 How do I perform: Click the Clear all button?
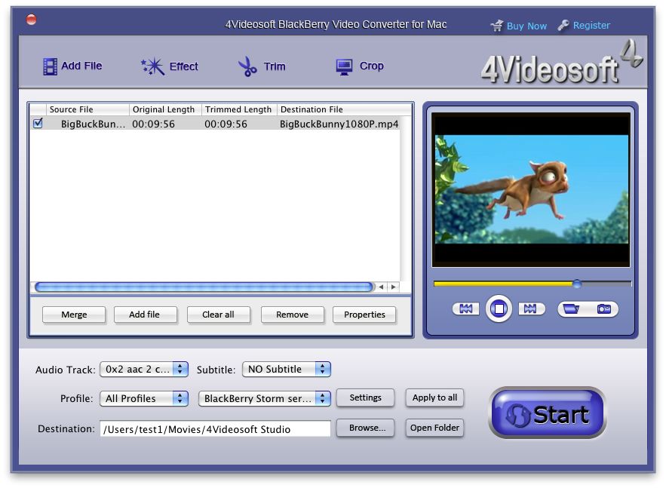[x=218, y=315]
